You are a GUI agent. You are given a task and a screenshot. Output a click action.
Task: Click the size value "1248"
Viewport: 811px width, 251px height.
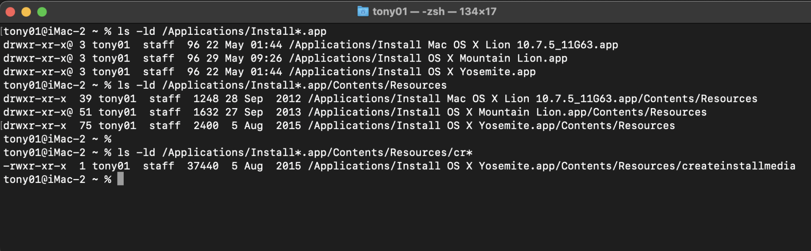pos(206,99)
